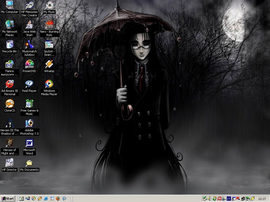Click Show Desktop quick launch icon
The width and height of the screenshot is (270, 202).
(22, 199)
